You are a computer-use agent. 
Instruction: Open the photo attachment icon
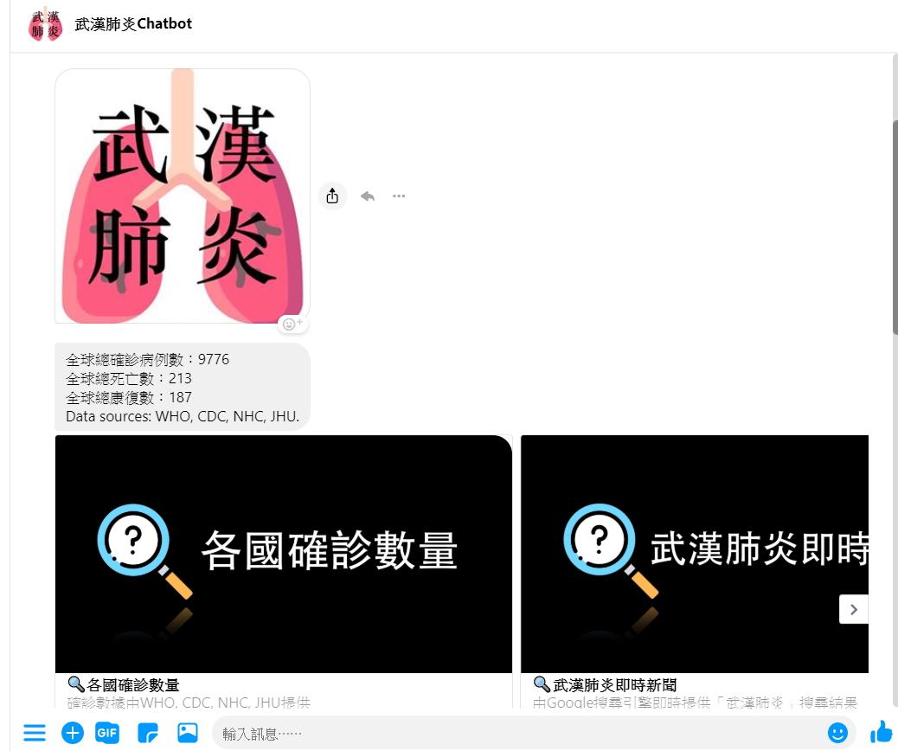point(185,733)
